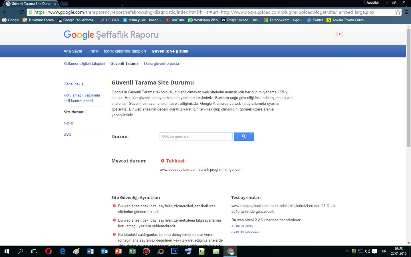Open the UPLOAD bookmark
The width and height of the screenshot is (411, 257).
110,20
